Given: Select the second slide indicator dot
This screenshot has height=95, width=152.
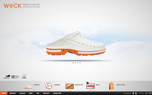Looking at the screenshot, I should [x=75, y=63].
